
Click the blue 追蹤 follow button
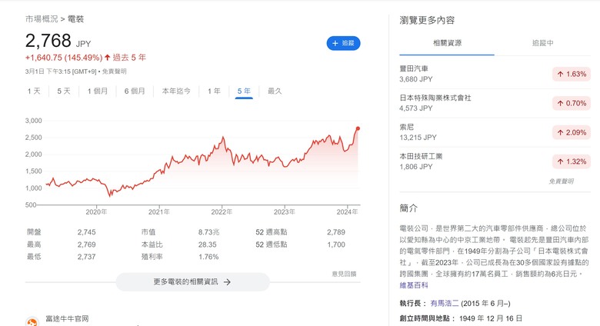(343, 43)
